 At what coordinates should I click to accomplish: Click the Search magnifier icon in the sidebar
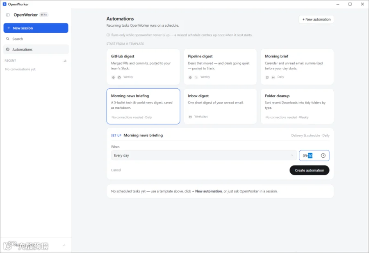[8, 39]
